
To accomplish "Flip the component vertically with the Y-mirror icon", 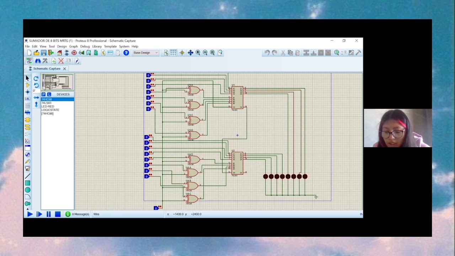I will point(36,105).
